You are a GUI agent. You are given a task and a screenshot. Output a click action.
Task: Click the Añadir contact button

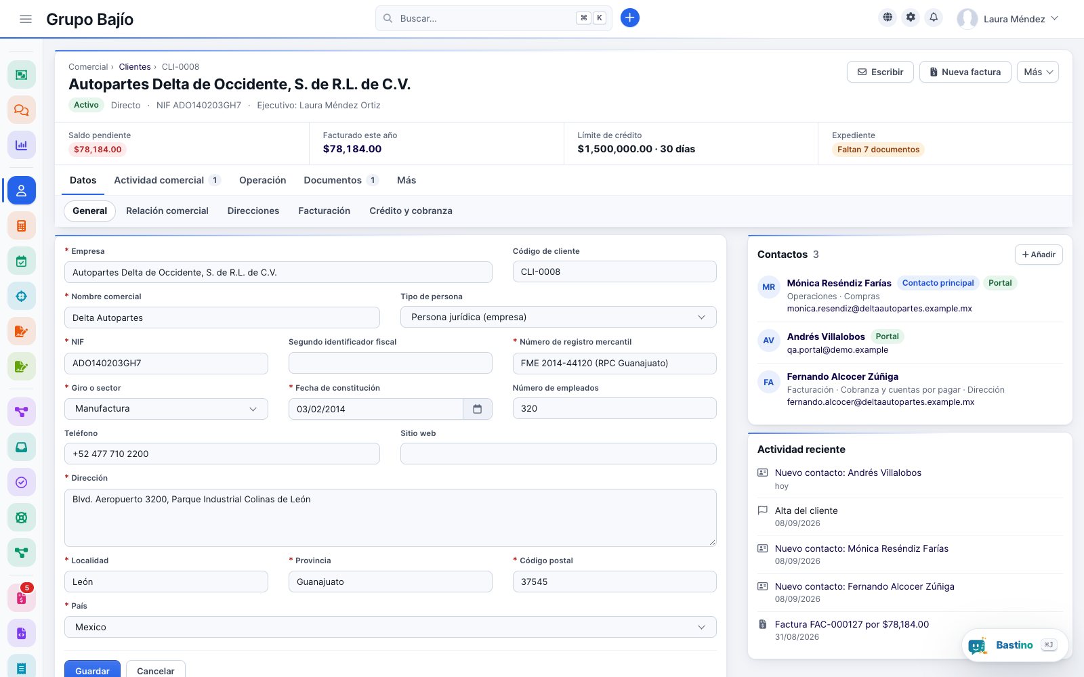pyautogui.click(x=1039, y=255)
